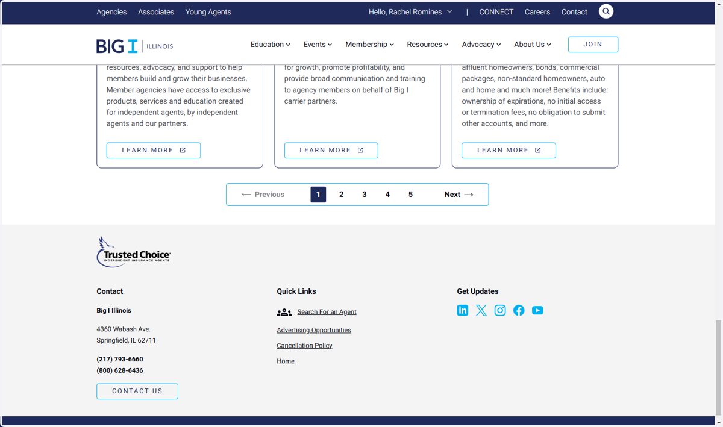The width and height of the screenshot is (723, 427).
Task: Open the Contact top menu link
Action: [574, 12]
